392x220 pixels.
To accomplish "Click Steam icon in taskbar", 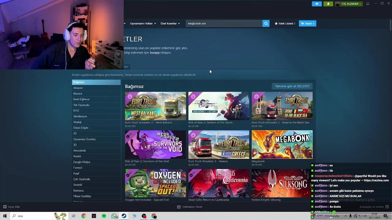I will 124,216.
